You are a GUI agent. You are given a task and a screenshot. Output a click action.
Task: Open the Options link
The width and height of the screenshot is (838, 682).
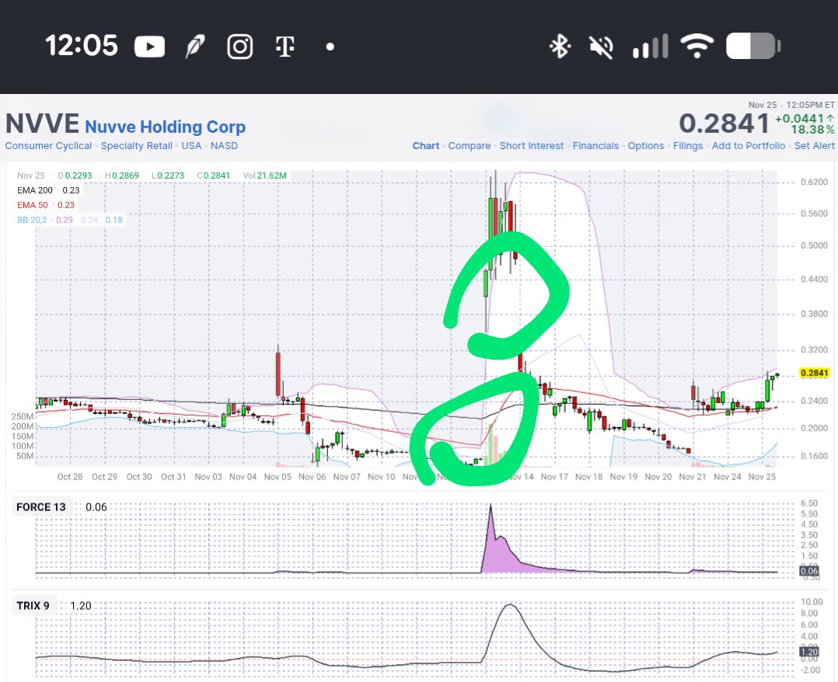(645, 146)
